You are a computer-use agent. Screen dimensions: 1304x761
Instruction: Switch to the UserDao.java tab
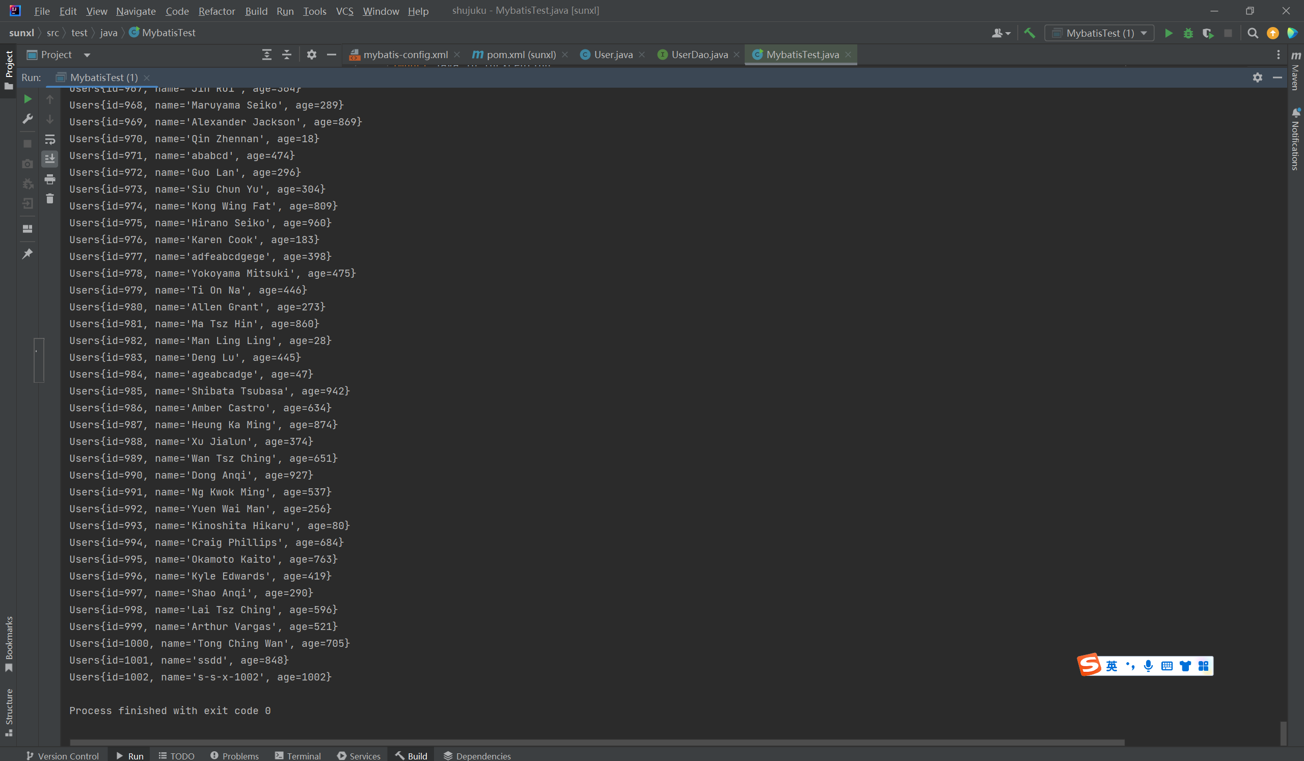click(698, 55)
